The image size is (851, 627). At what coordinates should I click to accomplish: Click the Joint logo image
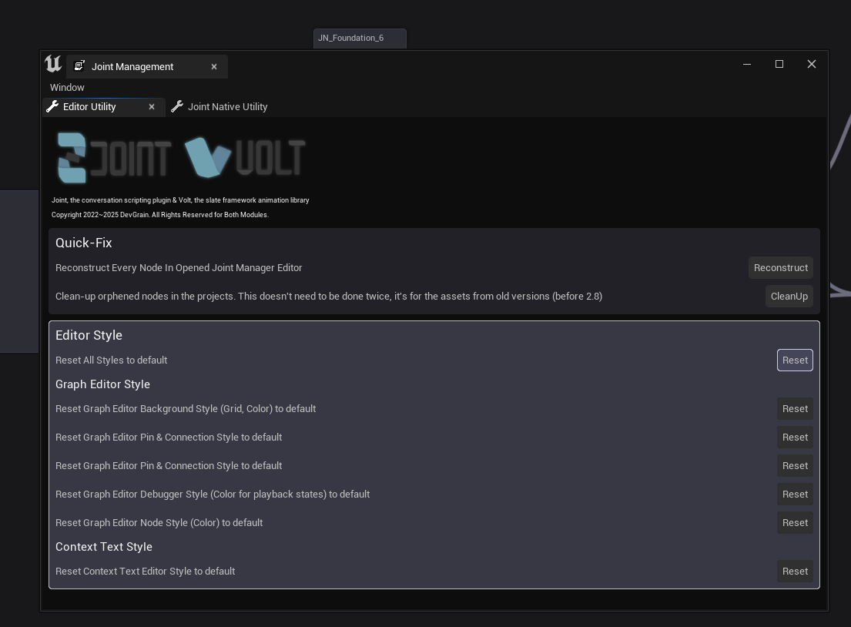tap(113, 158)
